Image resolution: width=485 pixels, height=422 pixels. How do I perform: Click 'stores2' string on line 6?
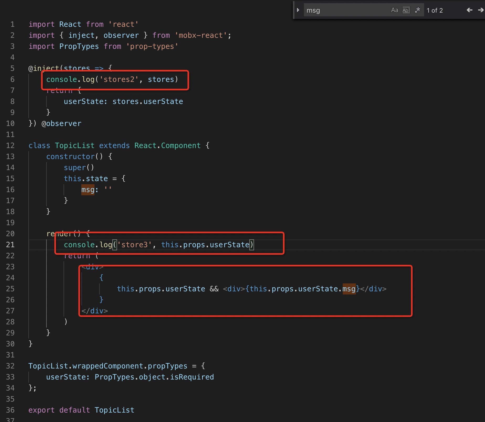tap(119, 80)
